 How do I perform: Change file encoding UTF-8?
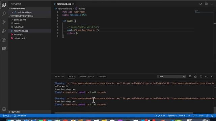[x=182, y=116]
